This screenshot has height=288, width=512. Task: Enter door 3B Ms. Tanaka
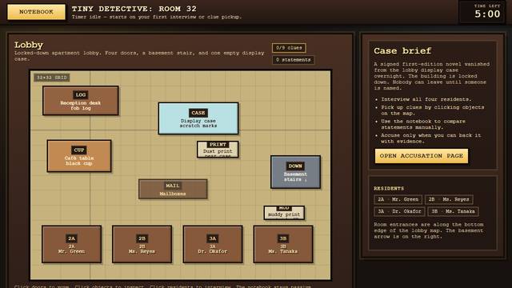click(x=283, y=244)
